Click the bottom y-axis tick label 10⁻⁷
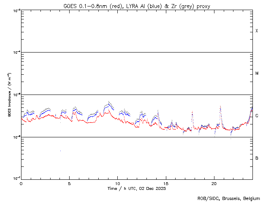 click(x=16, y=179)
